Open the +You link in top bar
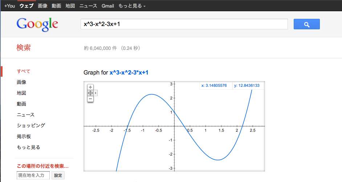Viewport: 342px width, 182px height. [9, 6]
